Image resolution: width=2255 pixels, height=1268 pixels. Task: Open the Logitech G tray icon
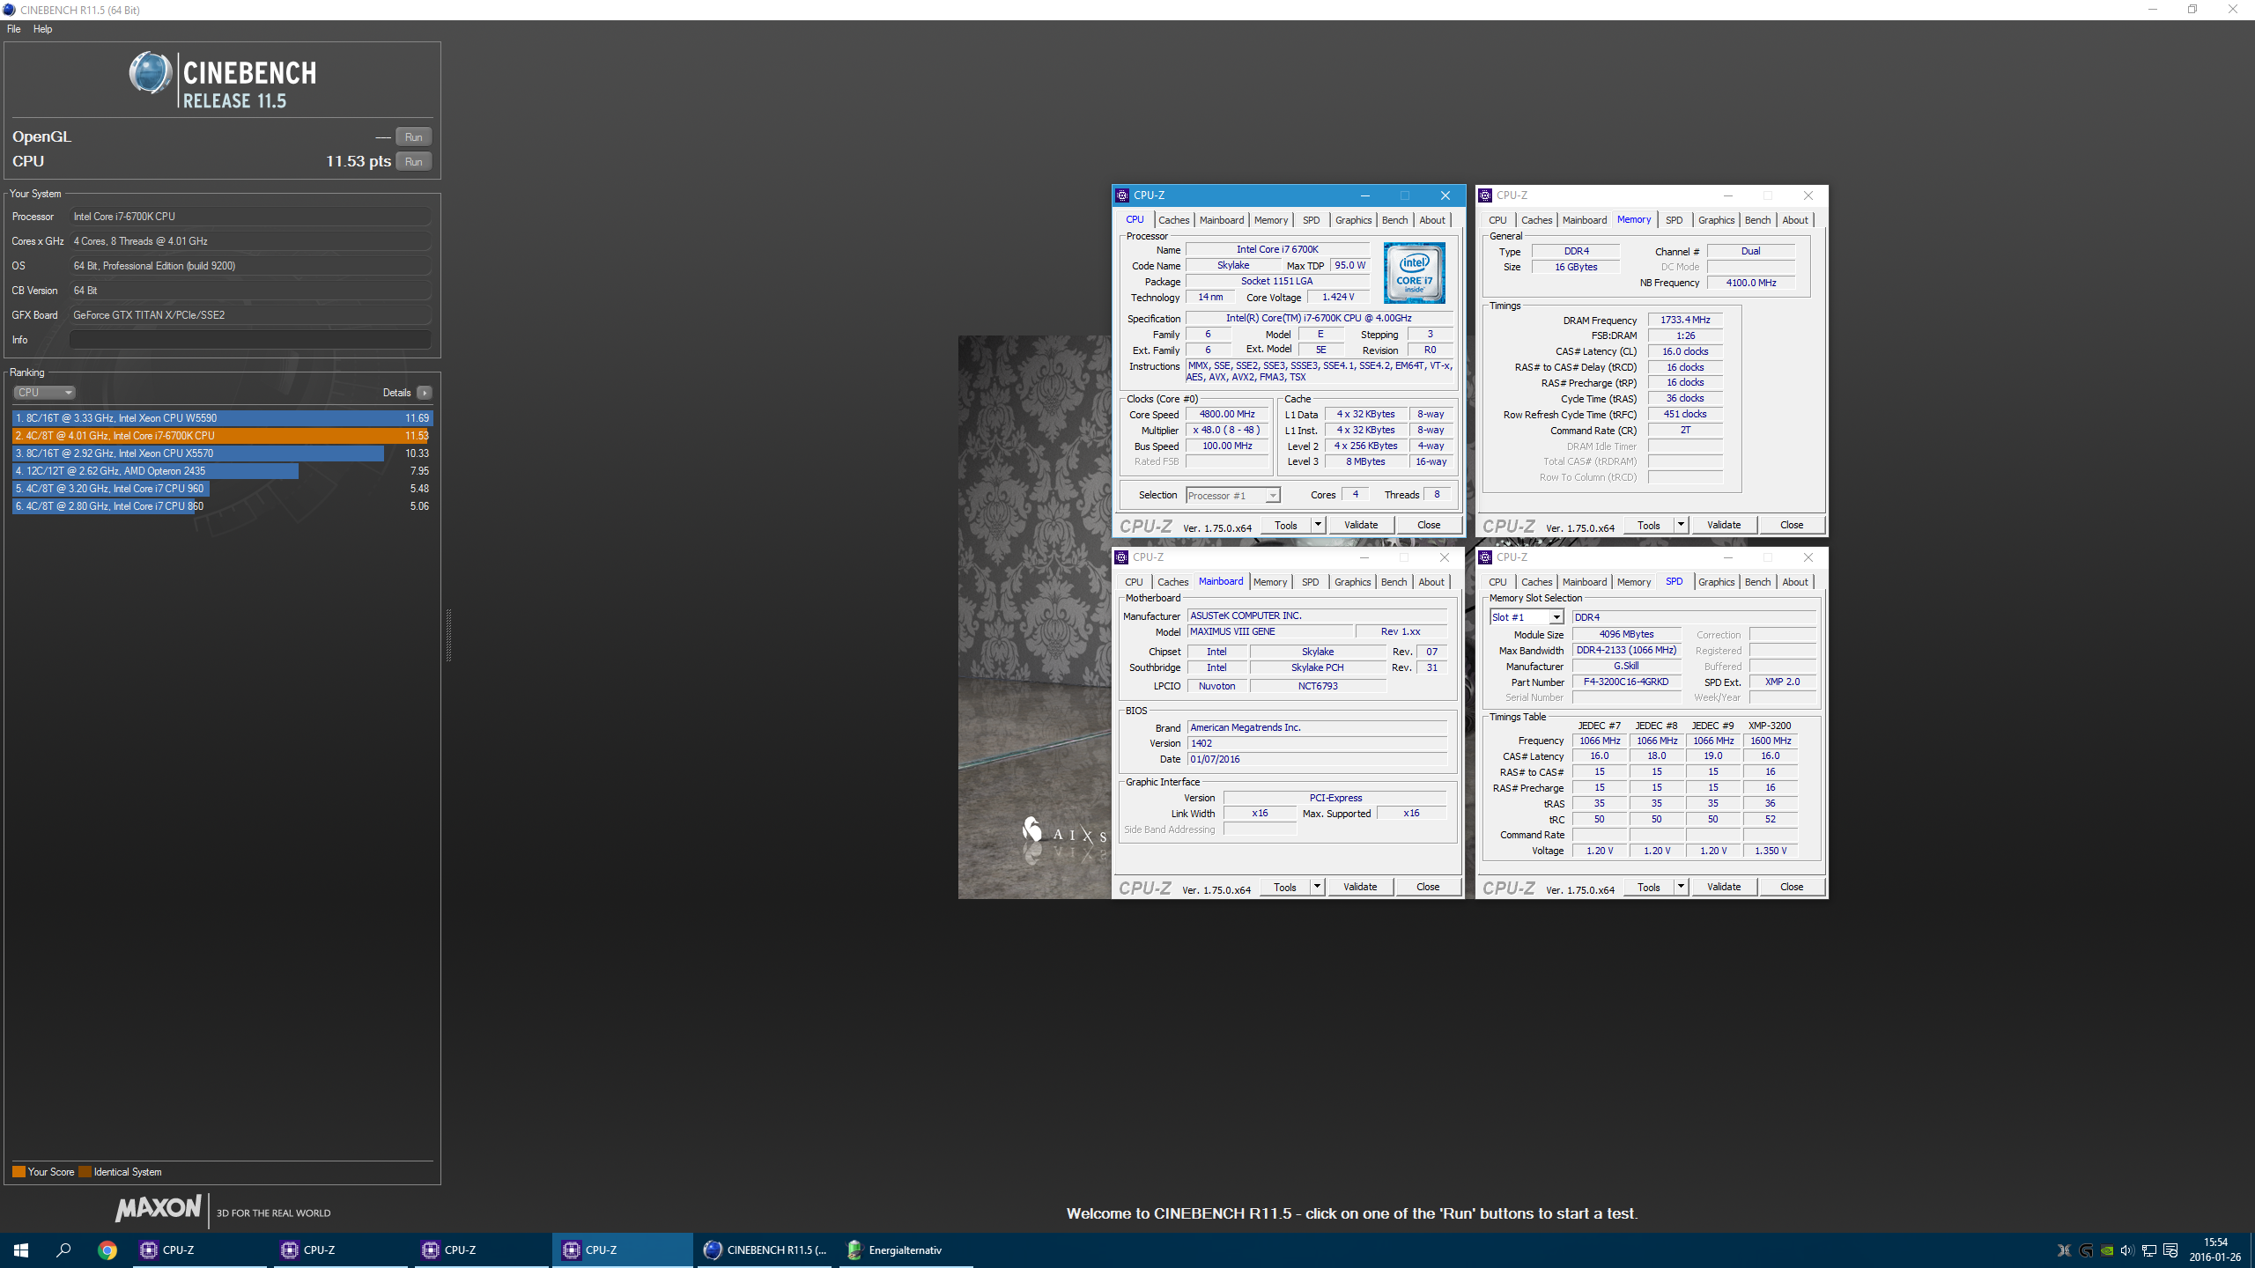2085,1250
